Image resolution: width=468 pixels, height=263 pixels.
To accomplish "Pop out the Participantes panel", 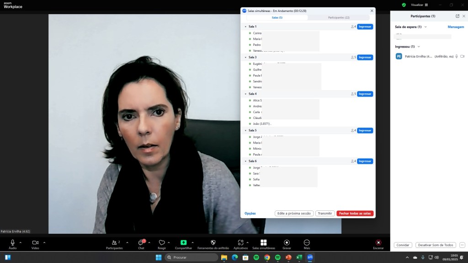I will 457,16.
